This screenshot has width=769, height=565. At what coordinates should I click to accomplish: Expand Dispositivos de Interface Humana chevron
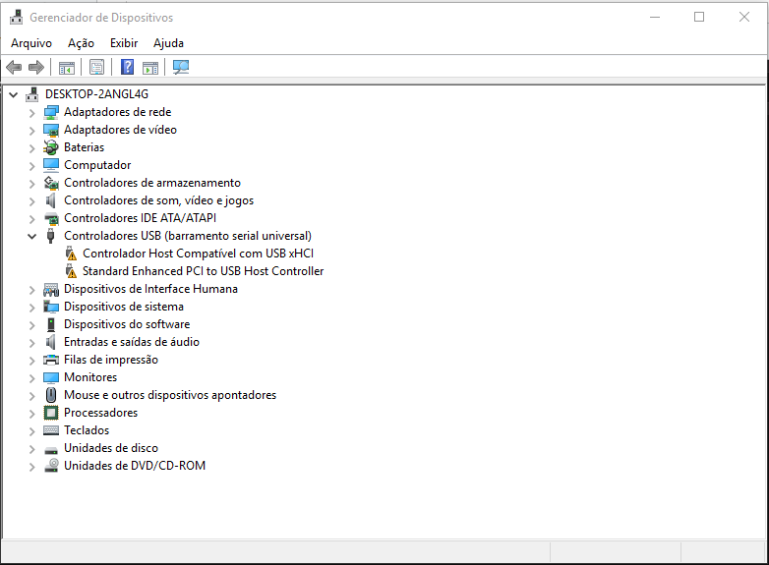pyautogui.click(x=31, y=290)
